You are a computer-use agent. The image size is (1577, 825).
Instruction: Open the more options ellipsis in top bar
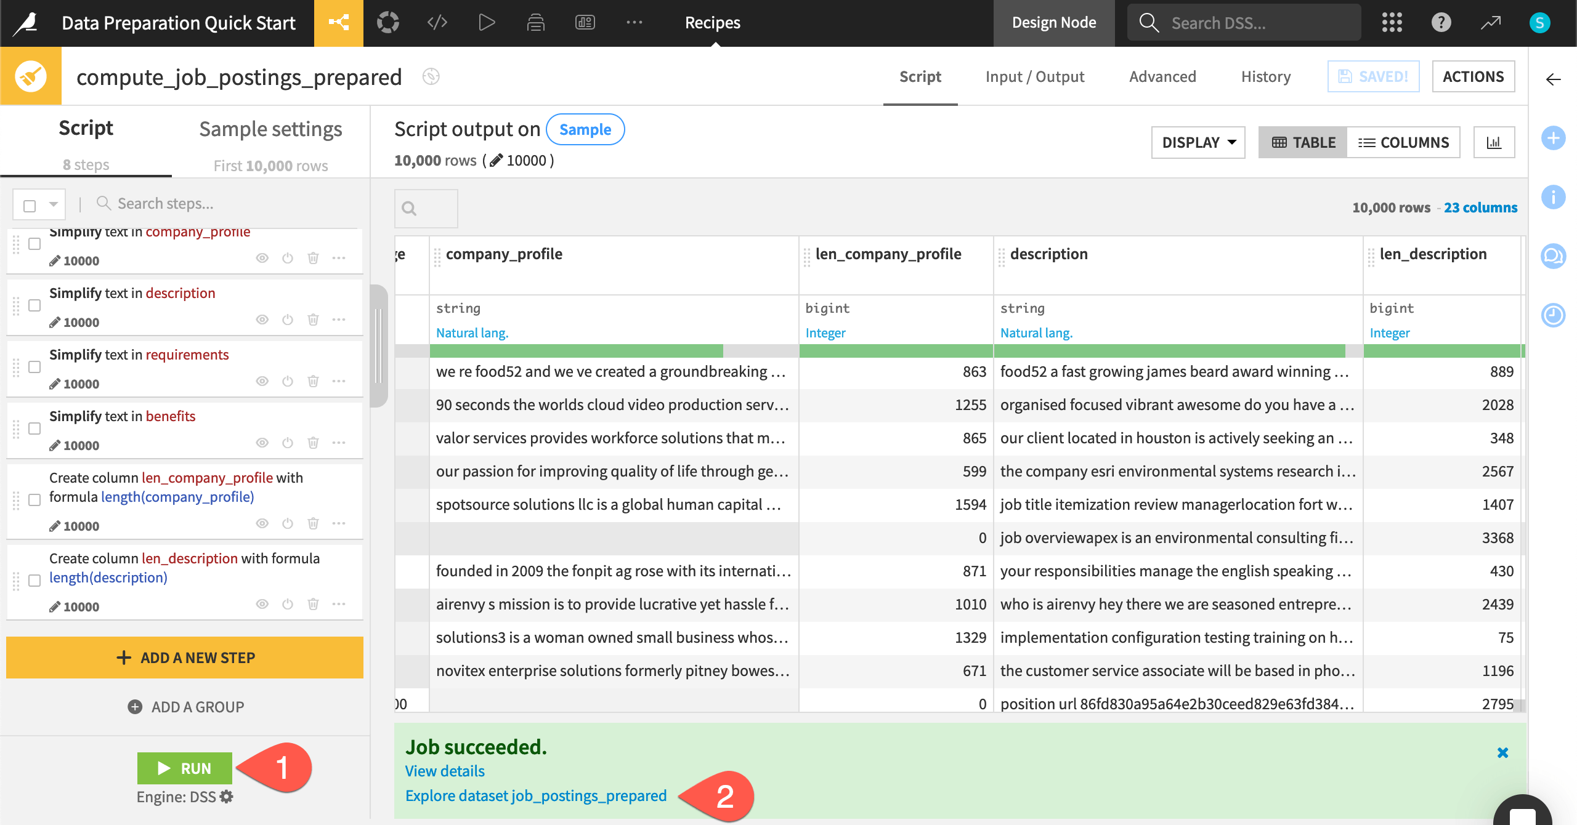point(634,23)
